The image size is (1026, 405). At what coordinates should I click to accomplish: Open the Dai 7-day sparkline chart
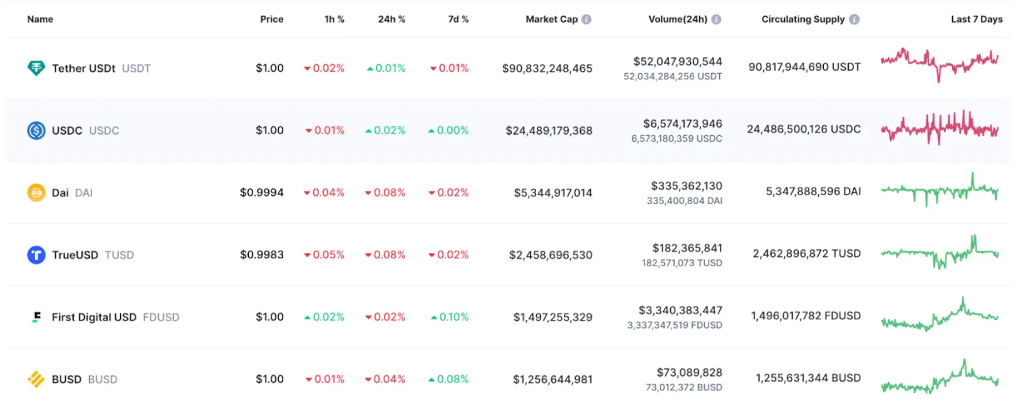[939, 191]
